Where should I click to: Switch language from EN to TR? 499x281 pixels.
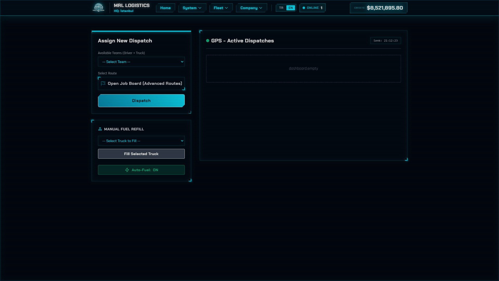281,8
